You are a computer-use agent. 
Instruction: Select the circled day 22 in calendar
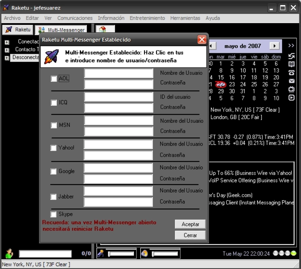pos(221,84)
